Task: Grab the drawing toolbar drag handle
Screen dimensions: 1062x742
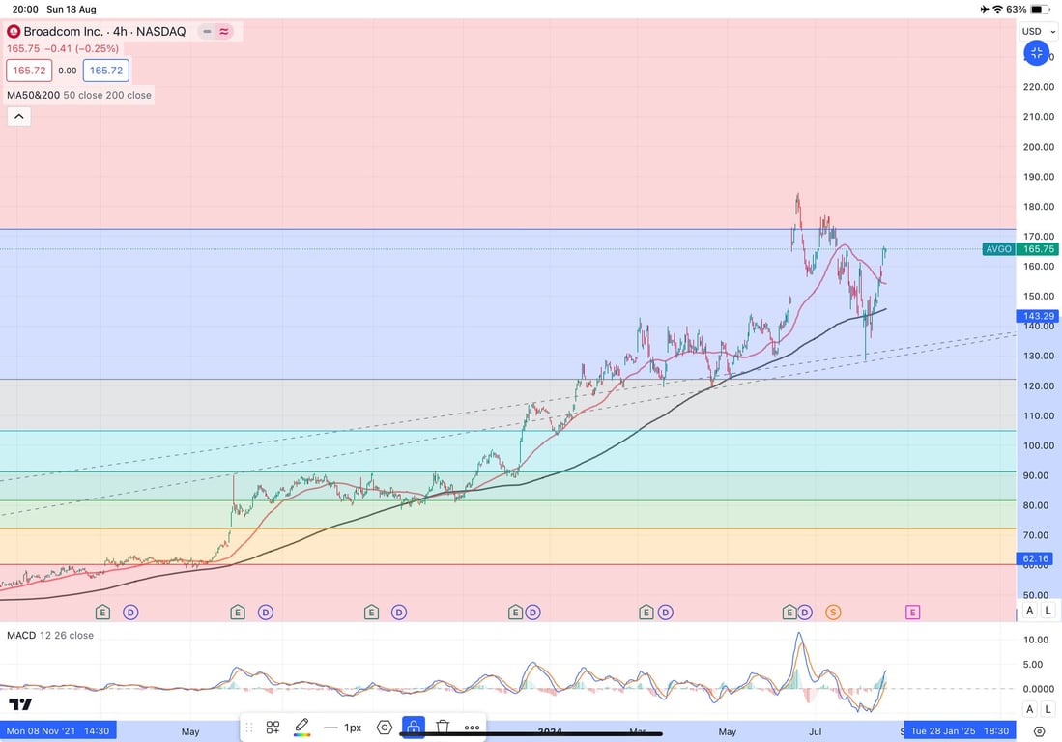Action: tap(248, 728)
